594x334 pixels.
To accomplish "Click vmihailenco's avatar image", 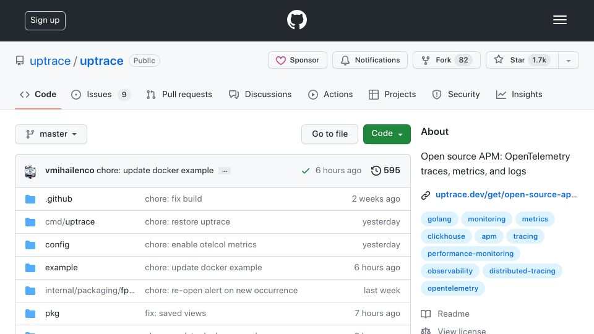I will 30,171.
